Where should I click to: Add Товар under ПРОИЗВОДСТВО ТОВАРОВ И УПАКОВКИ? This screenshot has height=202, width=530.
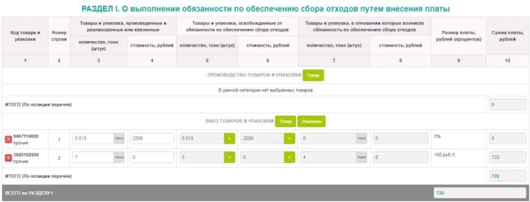(313, 75)
